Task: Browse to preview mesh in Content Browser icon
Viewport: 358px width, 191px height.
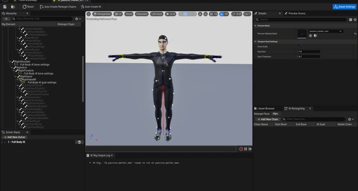Action: (315, 36)
